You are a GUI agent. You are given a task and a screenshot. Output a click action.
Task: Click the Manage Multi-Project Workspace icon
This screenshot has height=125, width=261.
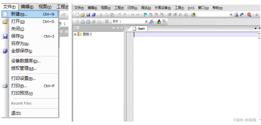[x=164, y=21]
